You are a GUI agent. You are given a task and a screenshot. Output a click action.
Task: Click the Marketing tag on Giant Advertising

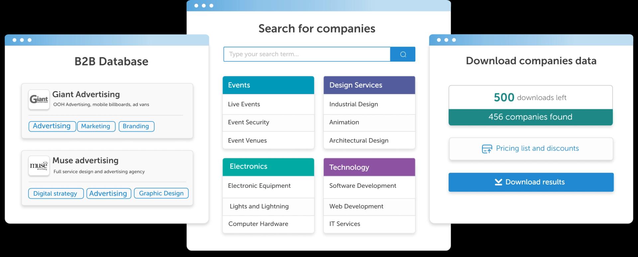click(x=96, y=126)
